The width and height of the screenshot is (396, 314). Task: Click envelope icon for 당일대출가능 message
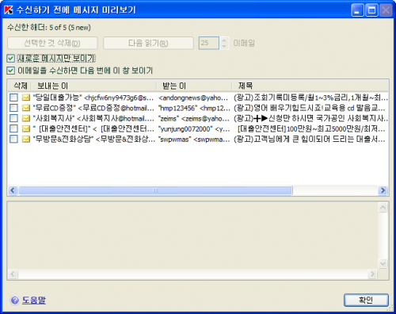pyautogui.click(x=26, y=98)
